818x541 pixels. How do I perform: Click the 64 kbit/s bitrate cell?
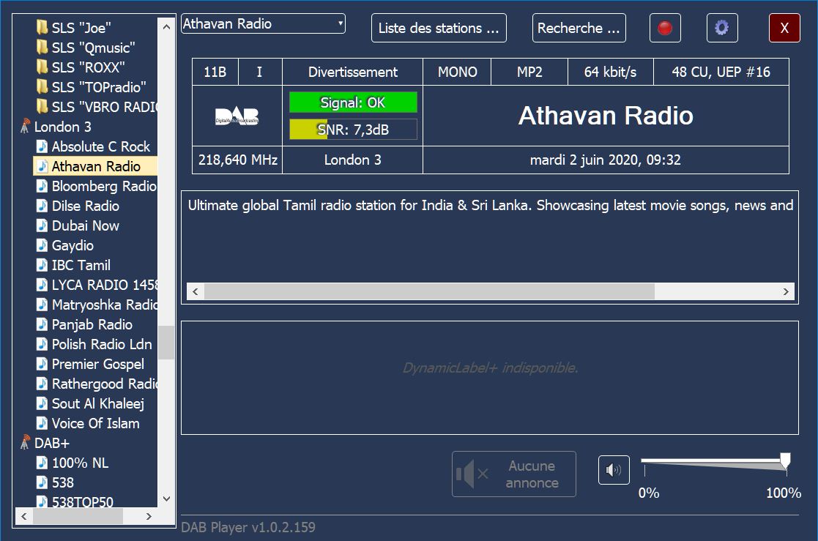pos(610,72)
